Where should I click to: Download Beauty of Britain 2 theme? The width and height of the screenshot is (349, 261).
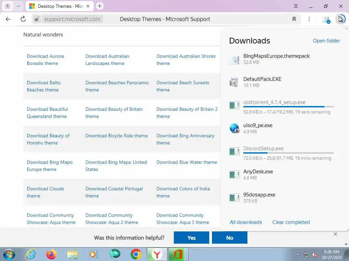click(187, 113)
